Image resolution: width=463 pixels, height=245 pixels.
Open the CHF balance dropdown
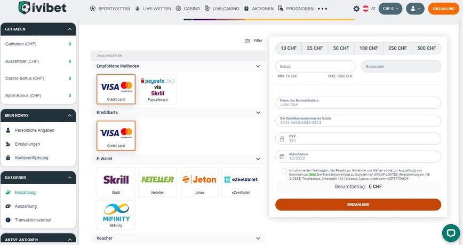390,9
